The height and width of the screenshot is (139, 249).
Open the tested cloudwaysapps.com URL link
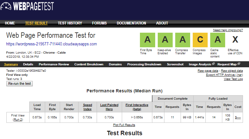pyautogui.click(x=52, y=44)
